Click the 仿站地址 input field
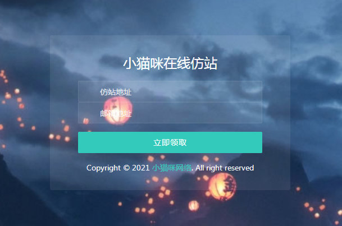This screenshot has width=342, height=226. (170, 91)
